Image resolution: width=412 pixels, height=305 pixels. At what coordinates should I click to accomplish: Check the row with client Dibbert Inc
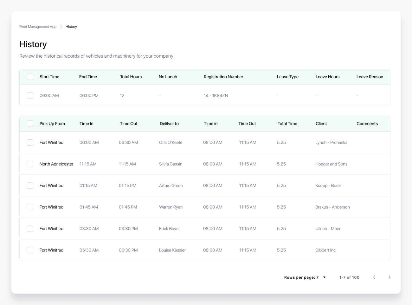pos(30,250)
